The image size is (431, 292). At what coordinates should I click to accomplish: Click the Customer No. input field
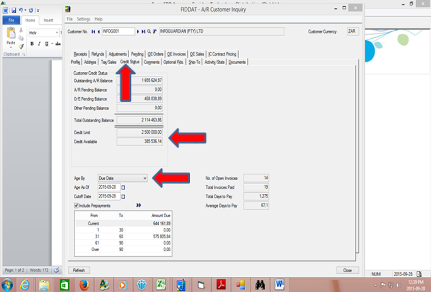118,32
